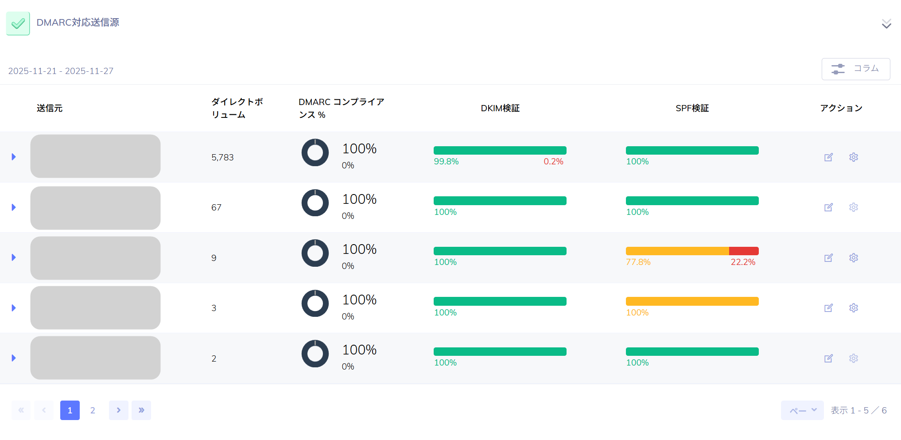The width and height of the screenshot is (901, 440).
Task: Expand the row with 5,783 volume
Action: [x=14, y=157]
